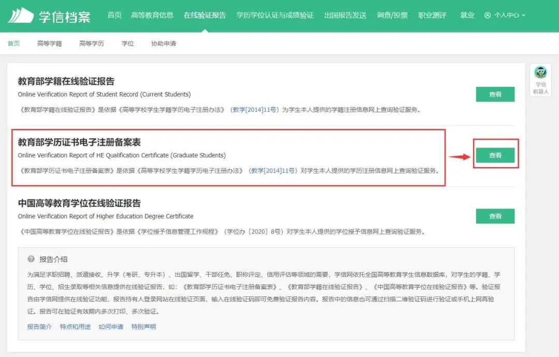The height and width of the screenshot is (357, 559).
Task: Open the 报告简介 link
Action: (x=39, y=326)
